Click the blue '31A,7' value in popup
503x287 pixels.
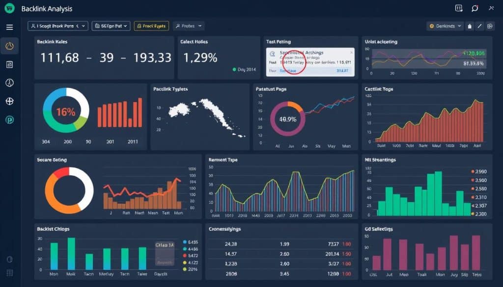(342, 71)
